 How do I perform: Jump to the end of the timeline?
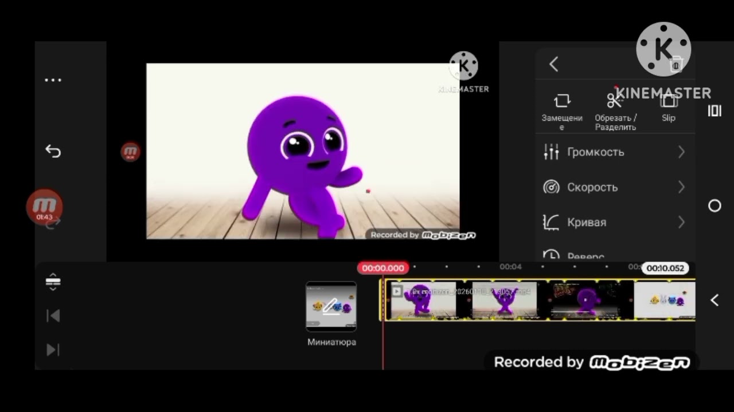coord(53,350)
